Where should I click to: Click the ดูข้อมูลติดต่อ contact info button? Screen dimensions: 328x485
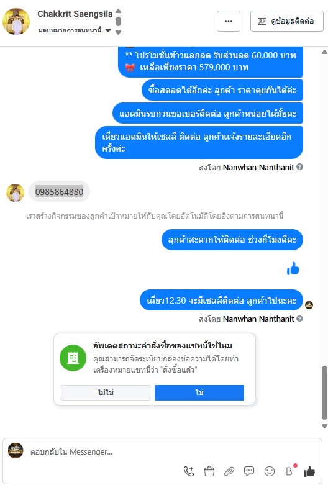tap(286, 21)
